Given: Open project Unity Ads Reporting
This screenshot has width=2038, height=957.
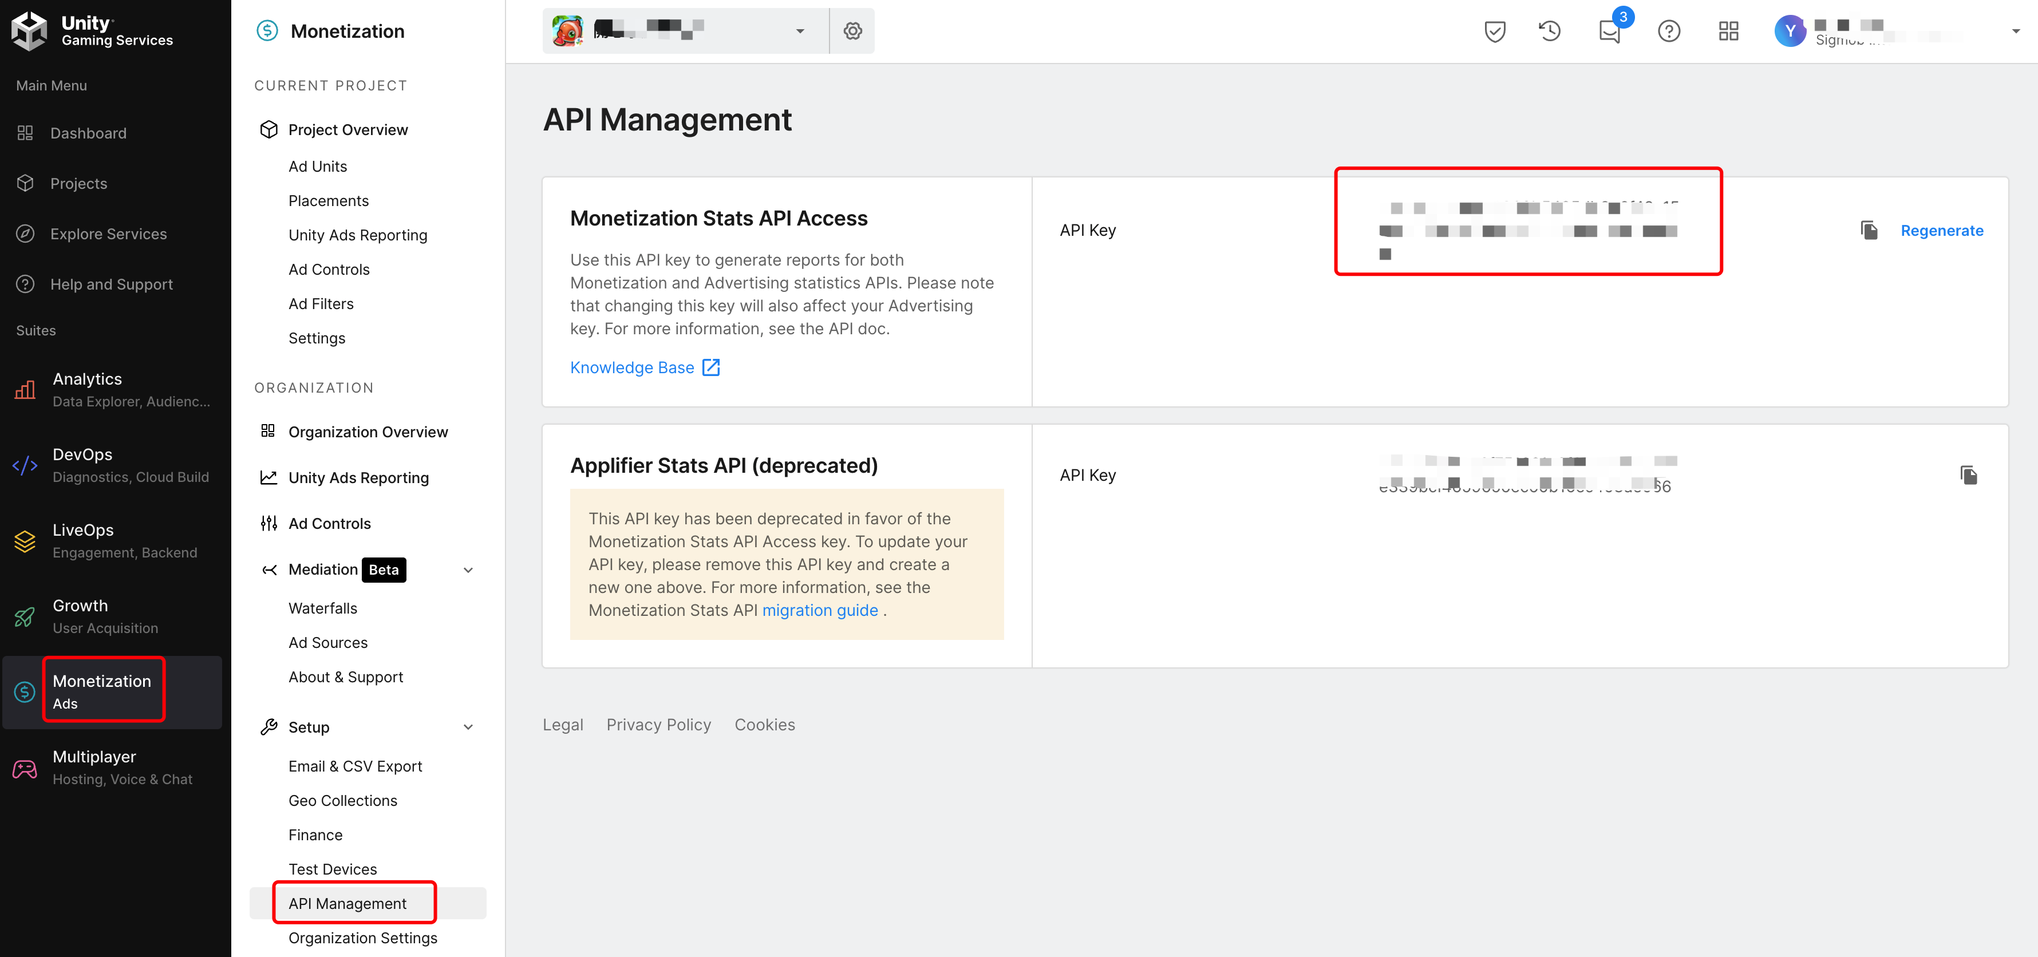Looking at the screenshot, I should (x=358, y=235).
